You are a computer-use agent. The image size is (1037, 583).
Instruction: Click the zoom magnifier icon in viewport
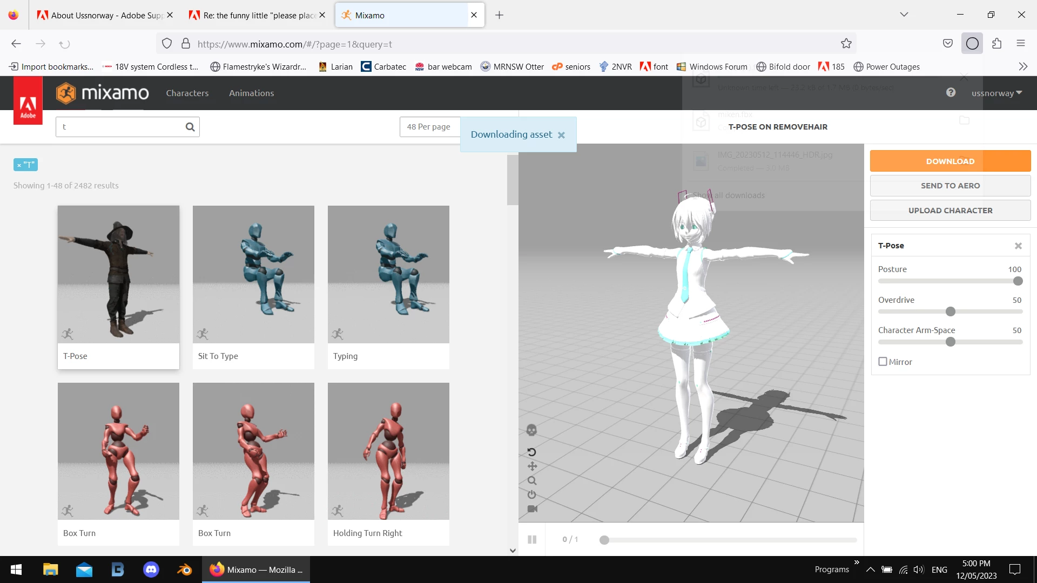(532, 480)
